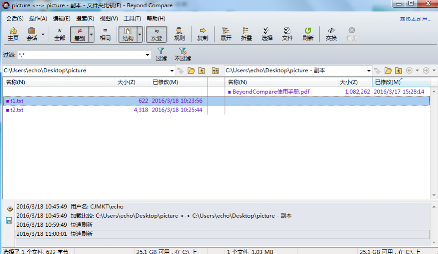Click the 新版本可用 link
The height and width of the screenshot is (254, 438).
click(x=416, y=19)
